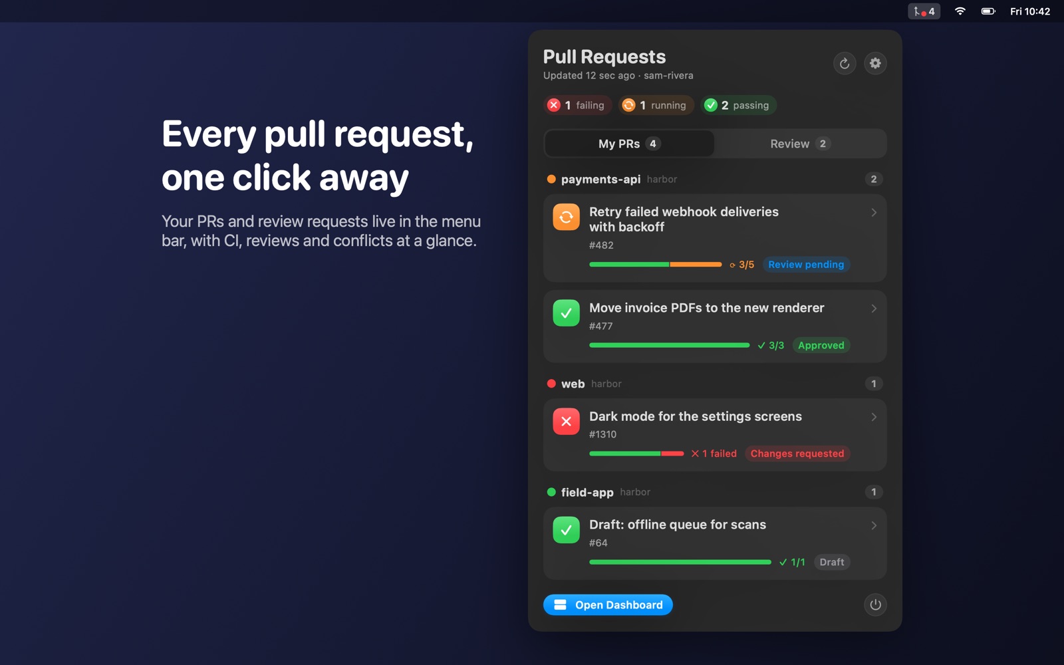Click the Draft badge on #64
Viewport: 1064px width, 665px height.
832,562
